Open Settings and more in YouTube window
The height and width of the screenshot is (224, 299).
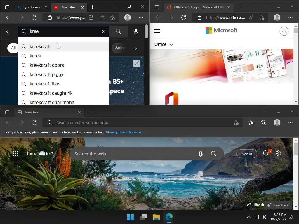click(141, 17)
